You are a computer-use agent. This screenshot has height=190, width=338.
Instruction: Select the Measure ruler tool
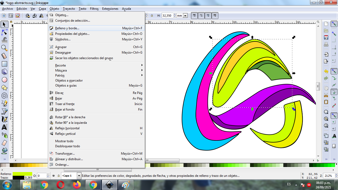point(4,56)
